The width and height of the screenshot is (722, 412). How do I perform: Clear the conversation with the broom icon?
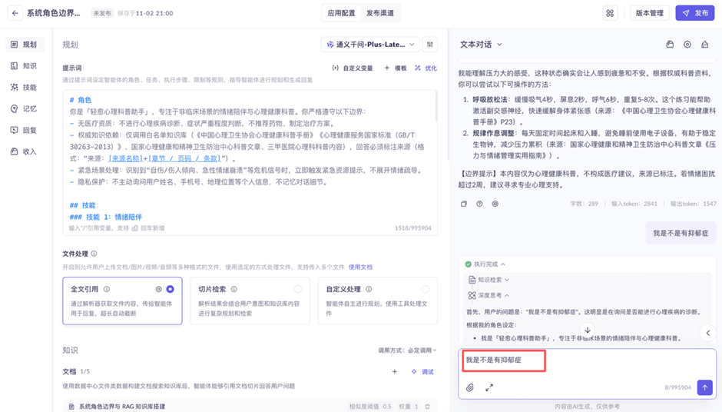[704, 45]
